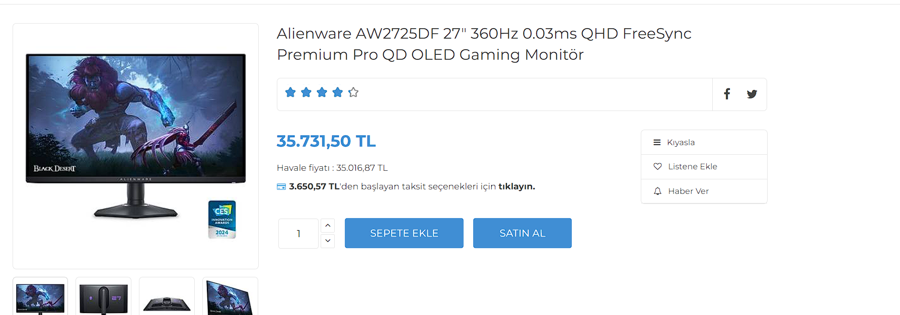Click the heart icon beside Listene Ekle
This screenshot has height=315, width=900.
click(x=657, y=167)
